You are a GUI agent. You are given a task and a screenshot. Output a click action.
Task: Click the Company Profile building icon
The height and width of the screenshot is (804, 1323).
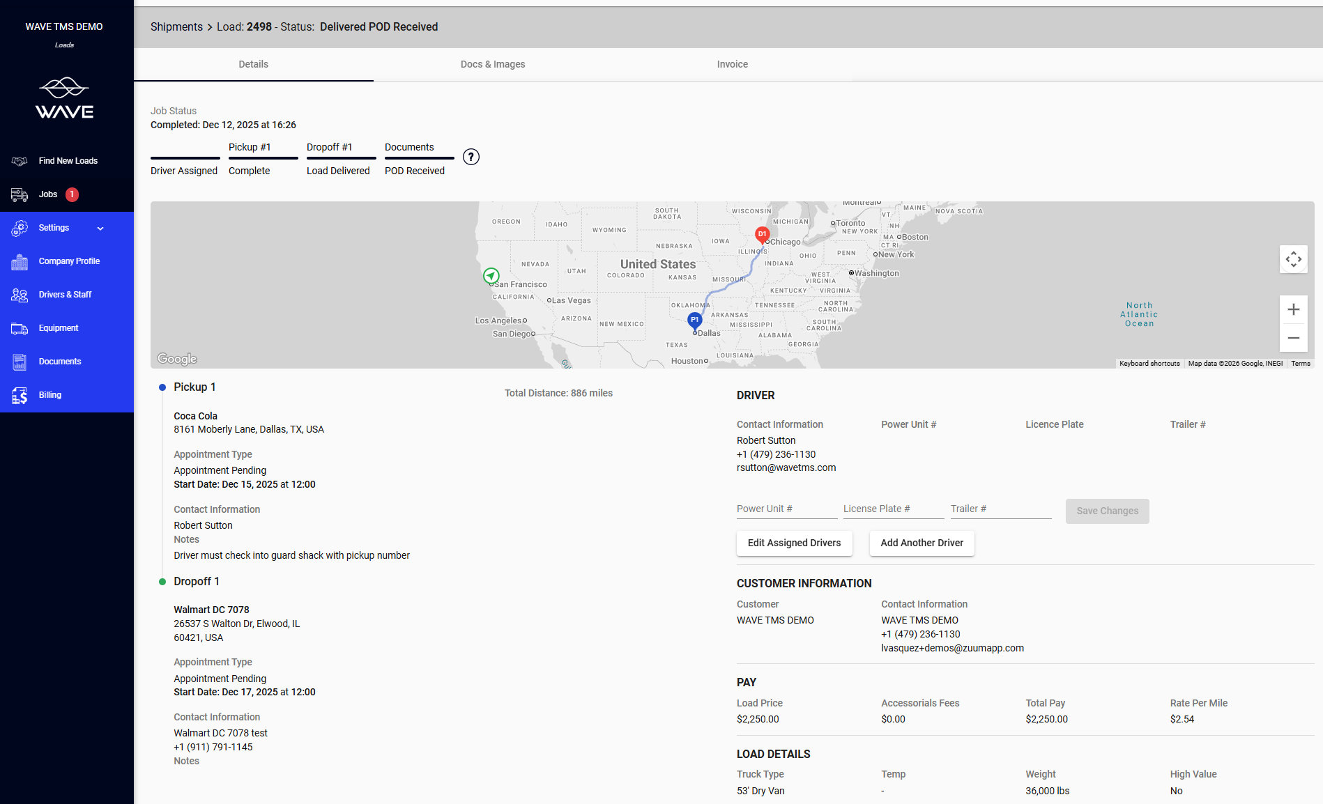pos(20,262)
